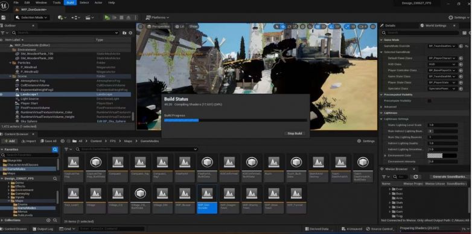This screenshot has width=472, height=234.
Task: Open the Selection Mode dropdown
Action: pyautogui.click(x=32, y=18)
